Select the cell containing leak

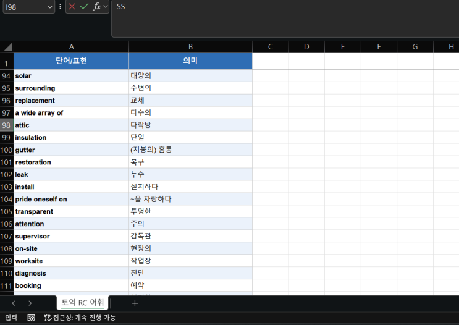(72, 174)
